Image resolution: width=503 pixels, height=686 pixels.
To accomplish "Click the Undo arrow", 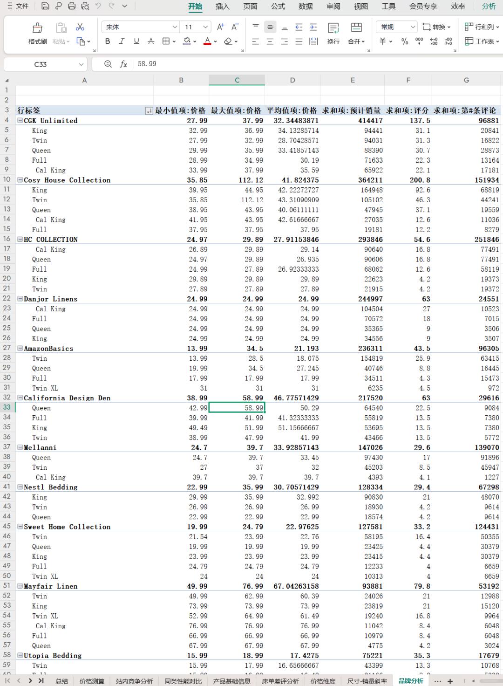I will point(98,6).
